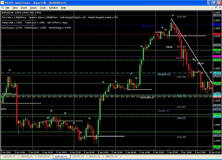Viewport: 222px width, 160px height.
Task: Switch to the USDJPY,H1 chart tab
Action: [78, 156]
